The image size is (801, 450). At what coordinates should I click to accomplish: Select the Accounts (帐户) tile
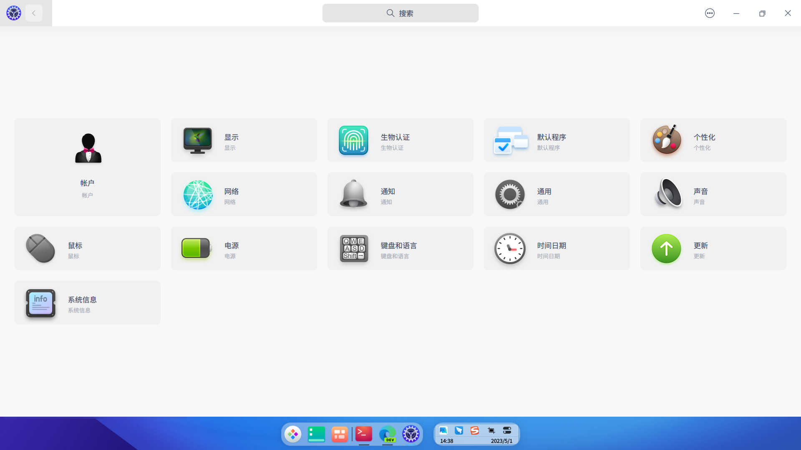[88, 167]
